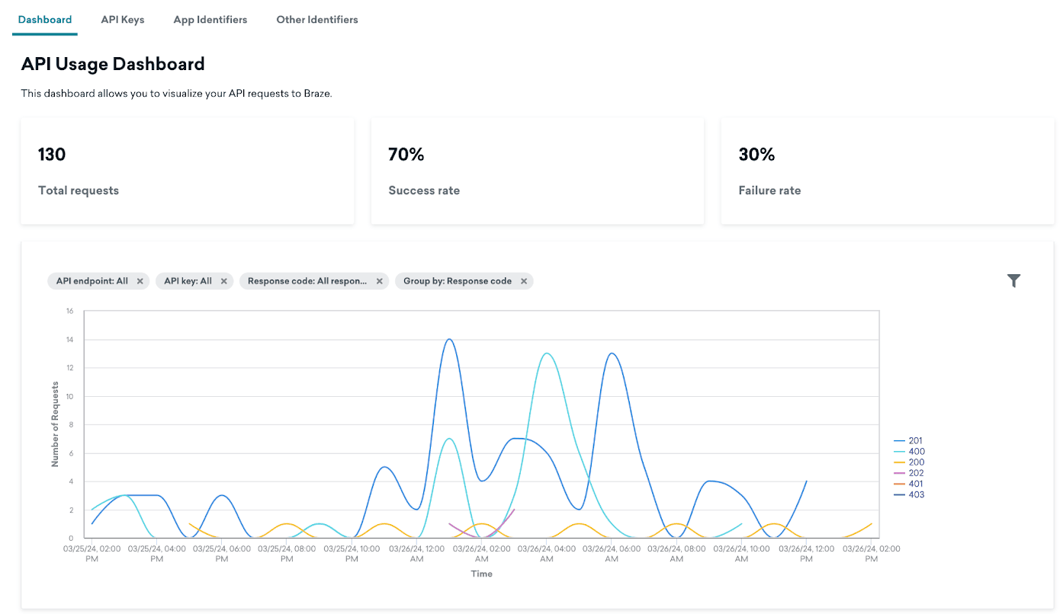Open the API key: All filter
Screen dimensions: 1063x614
[x=188, y=281]
